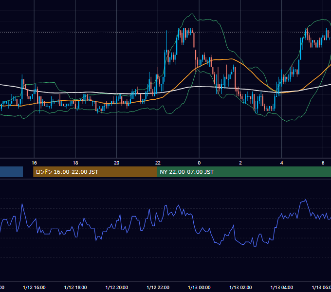
Task: Click the 1/13 04:00 label on lower axis
Action: click(x=282, y=287)
